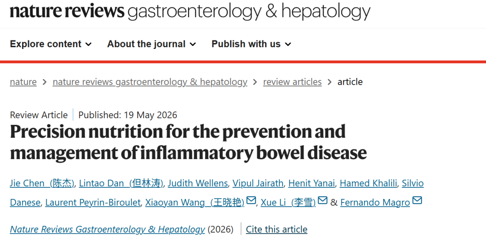The width and height of the screenshot is (486, 243).
Task: Expand the Publish with us menu
Action: click(252, 44)
